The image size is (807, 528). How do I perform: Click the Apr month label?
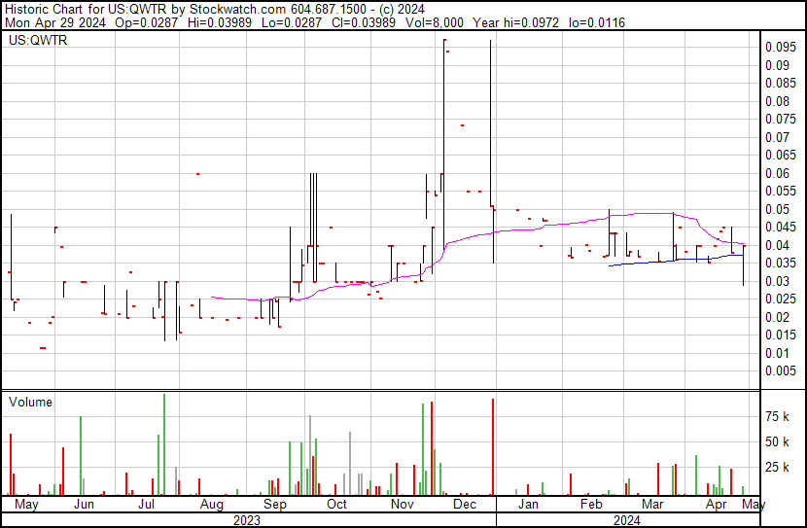click(717, 505)
